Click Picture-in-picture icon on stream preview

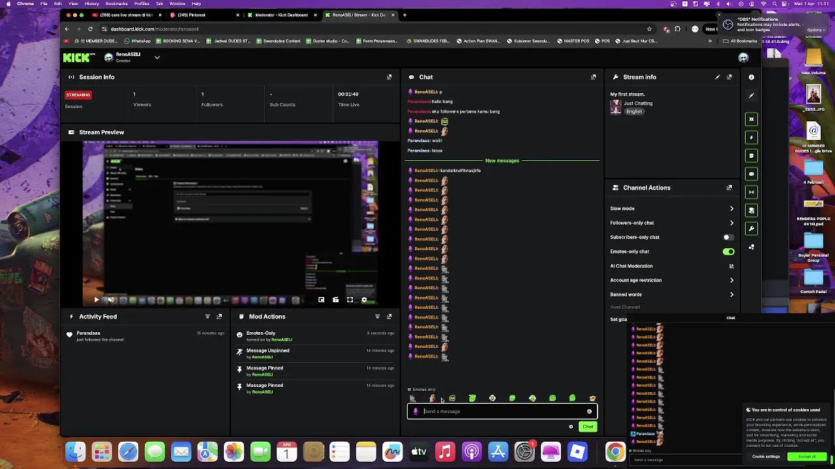coord(321,300)
